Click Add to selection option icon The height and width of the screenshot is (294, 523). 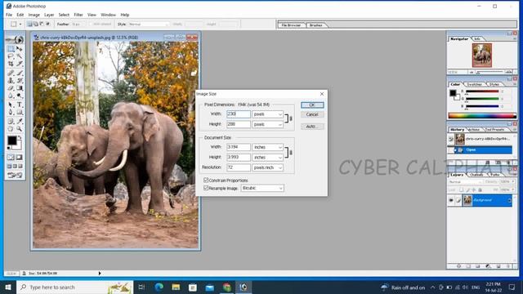36,24
